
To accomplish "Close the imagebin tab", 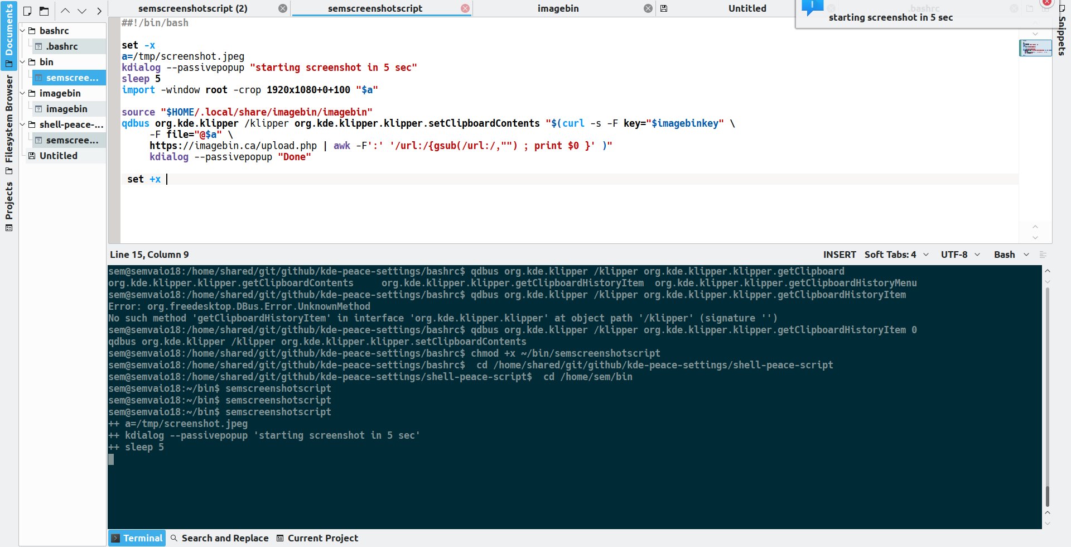I will [648, 8].
